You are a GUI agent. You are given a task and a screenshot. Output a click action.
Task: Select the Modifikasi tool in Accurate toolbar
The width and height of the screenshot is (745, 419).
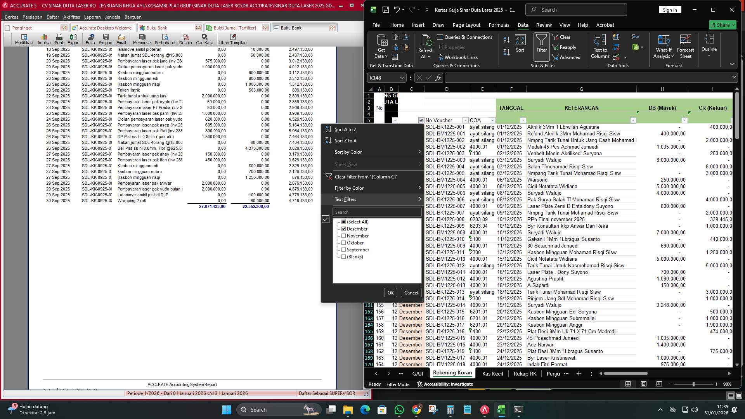[23, 39]
